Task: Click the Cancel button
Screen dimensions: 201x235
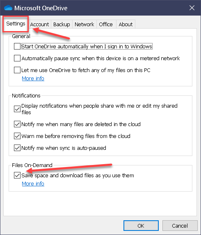Action: pyautogui.click(x=180, y=226)
